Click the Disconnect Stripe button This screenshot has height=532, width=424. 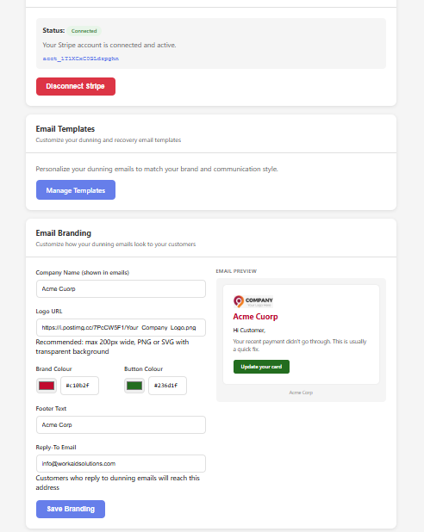pyautogui.click(x=76, y=87)
